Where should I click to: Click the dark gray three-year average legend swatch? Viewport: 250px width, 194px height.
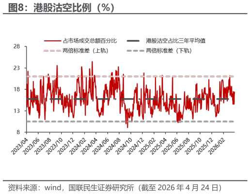pyautogui.click(x=133, y=41)
